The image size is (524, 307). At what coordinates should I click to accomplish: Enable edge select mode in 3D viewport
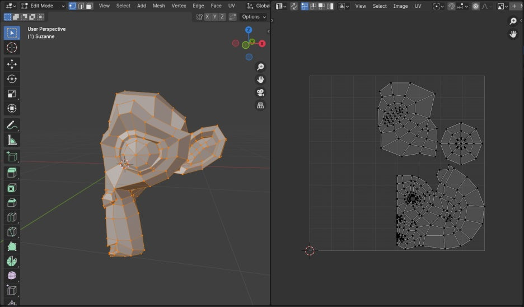tap(81, 6)
